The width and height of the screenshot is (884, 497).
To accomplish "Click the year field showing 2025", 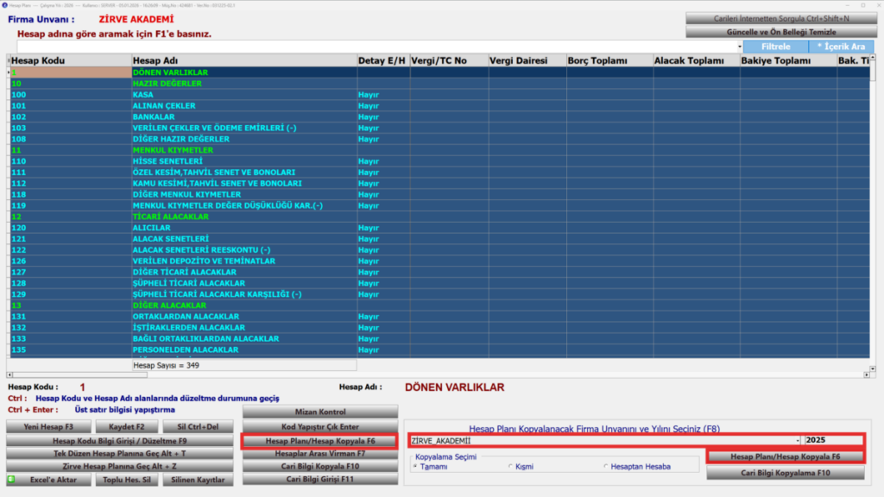I will click(x=833, y=440).
